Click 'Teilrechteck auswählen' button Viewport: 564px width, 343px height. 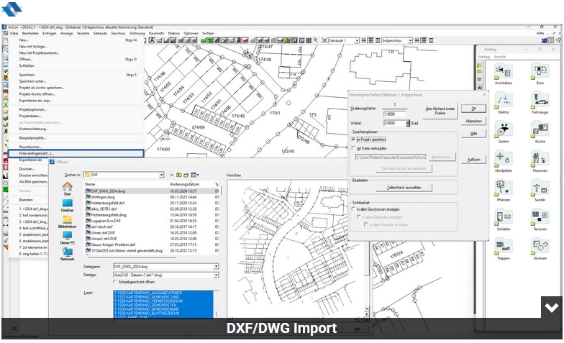404,187
